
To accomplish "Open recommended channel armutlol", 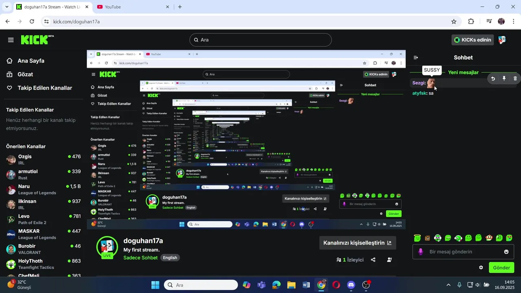I will 43,174.
